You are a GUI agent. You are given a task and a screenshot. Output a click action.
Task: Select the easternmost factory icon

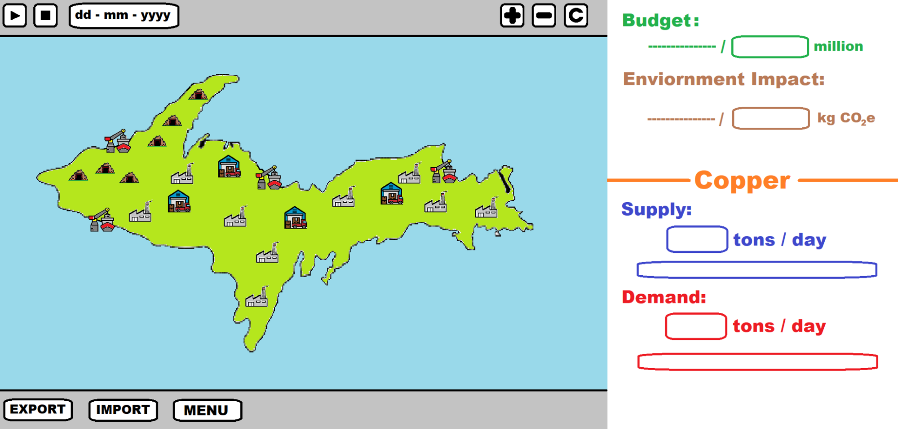(487, 208)
